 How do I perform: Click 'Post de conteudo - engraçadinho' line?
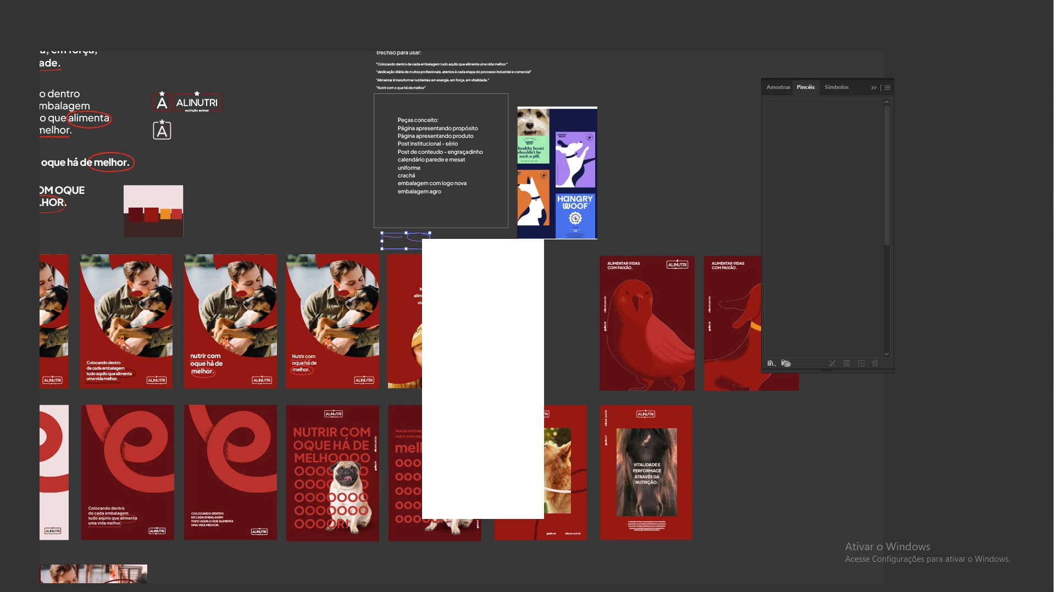click(x=440, y=152)
